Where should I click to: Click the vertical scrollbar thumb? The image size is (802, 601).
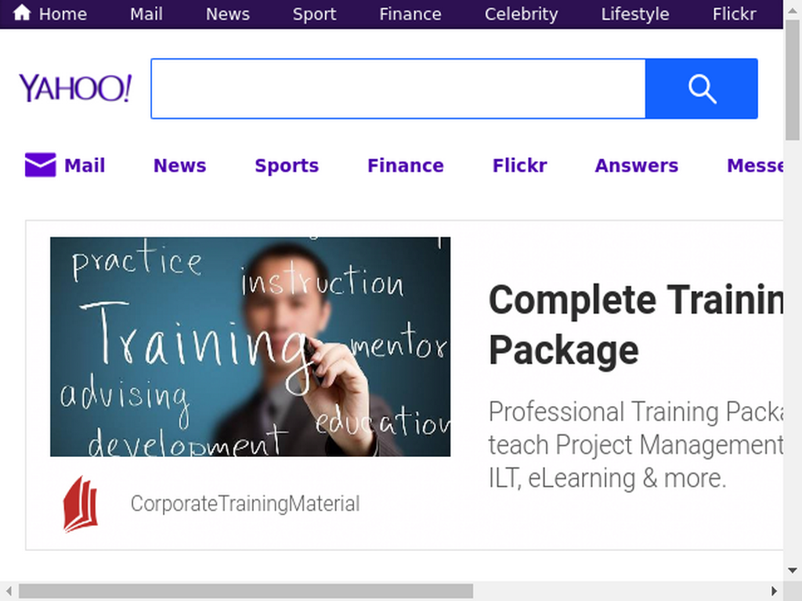click(x=793, y=79)
